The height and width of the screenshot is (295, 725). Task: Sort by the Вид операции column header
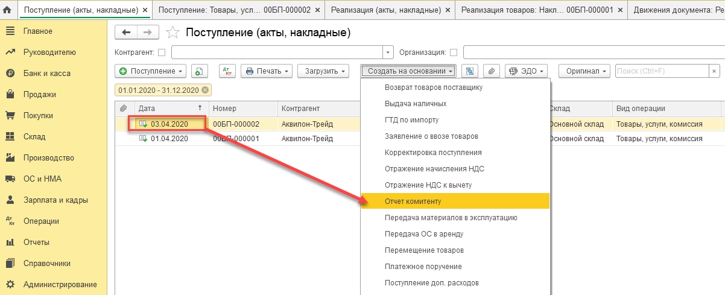666,109
